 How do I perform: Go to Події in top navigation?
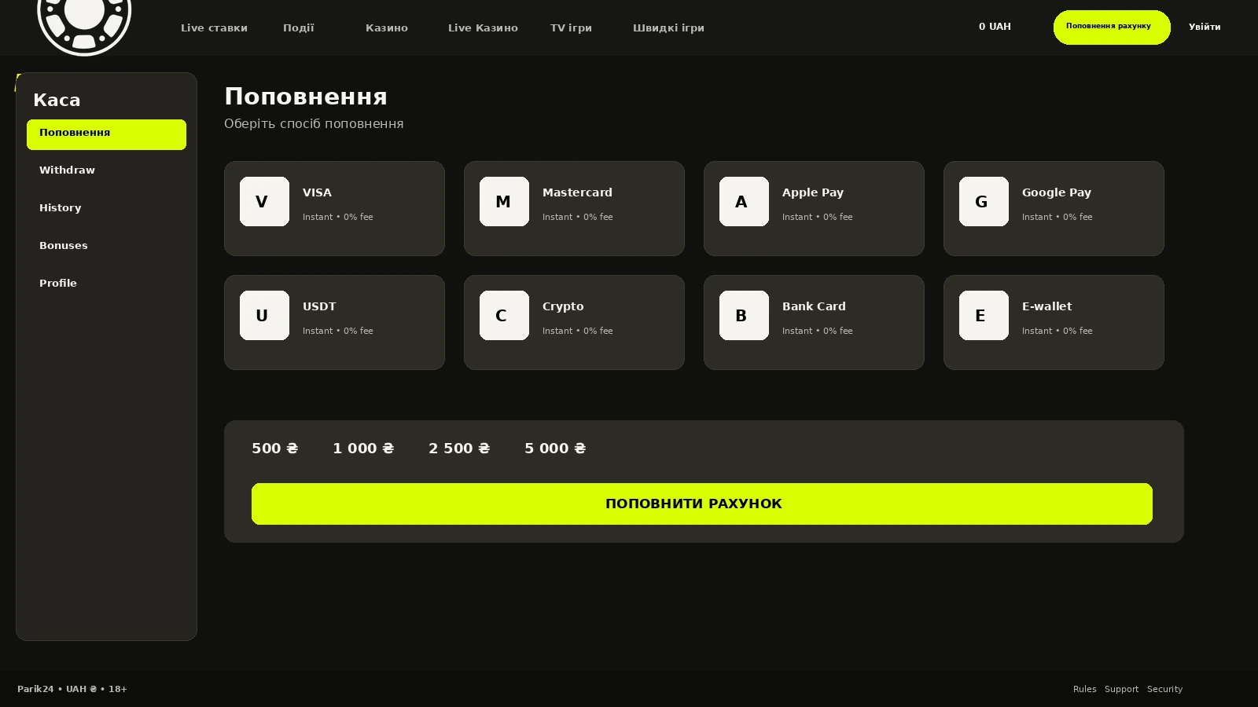click(299, 28)
